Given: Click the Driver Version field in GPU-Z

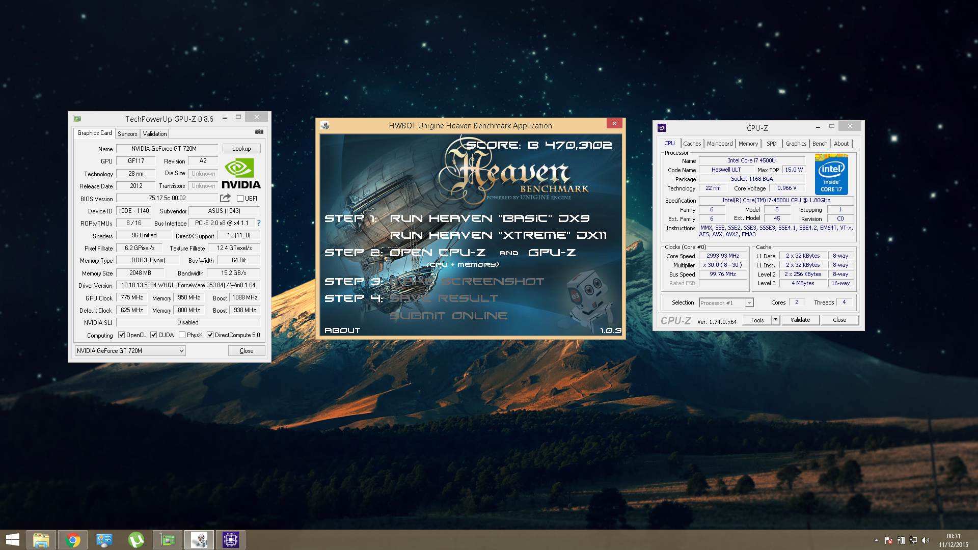Looking at the screenshot, I should (188, 285).
